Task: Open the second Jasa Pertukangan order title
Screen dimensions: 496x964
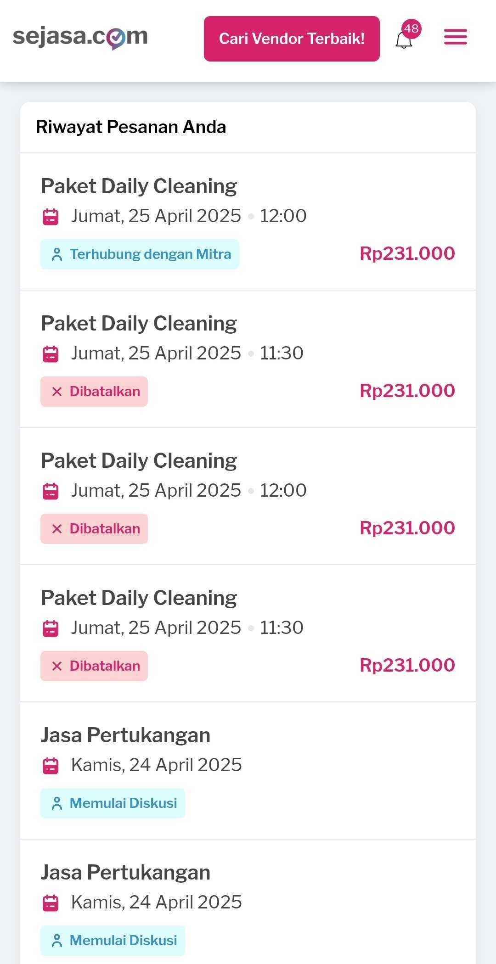Action: tap(125, 873)
